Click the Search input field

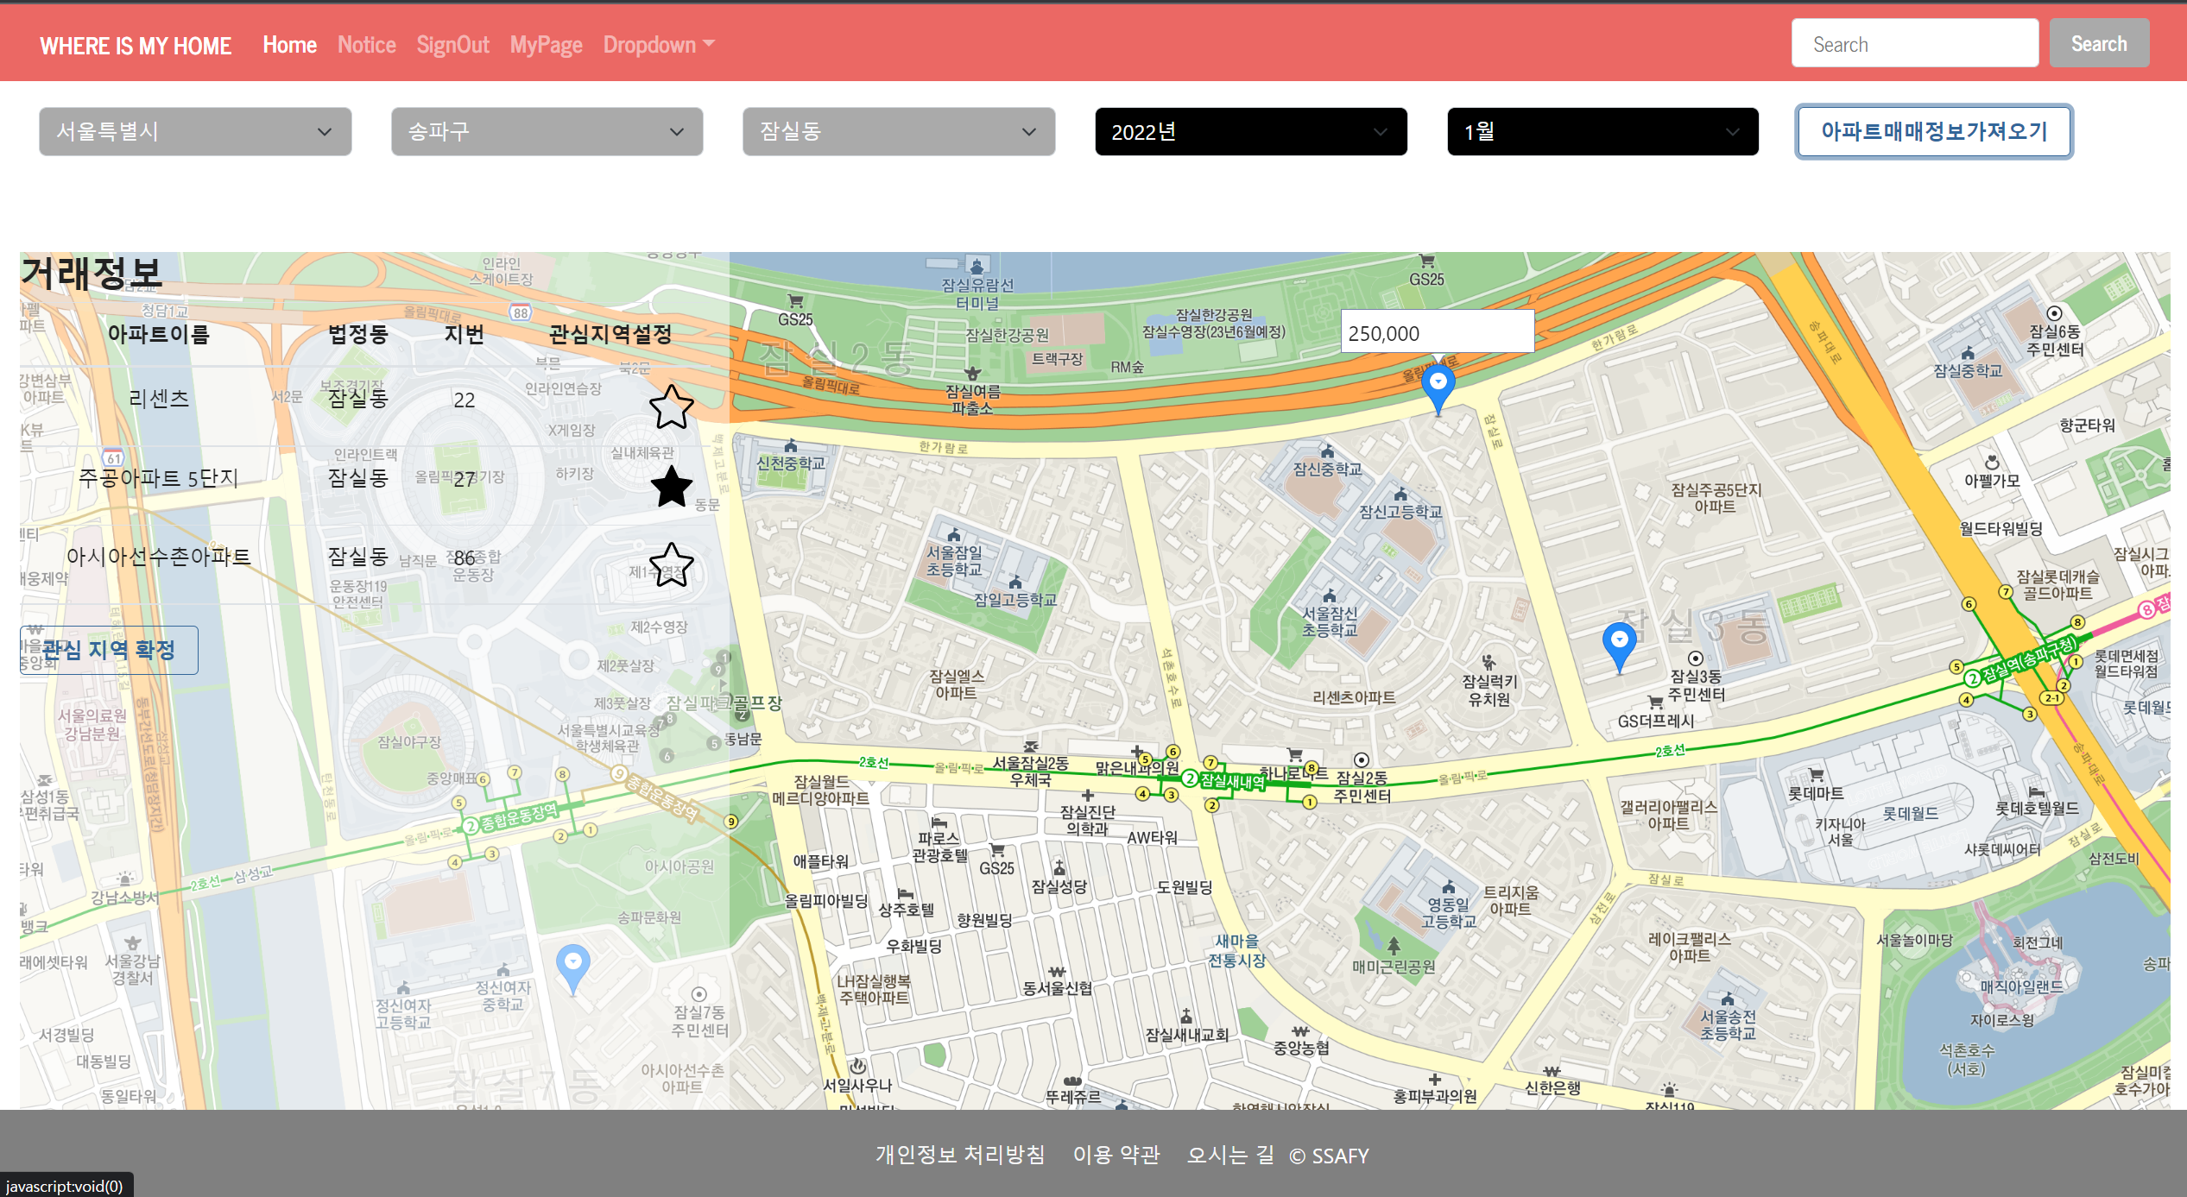[1914, 44]
